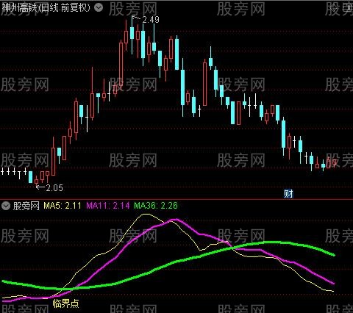
Task: Click the 神州高铁(日线.前复权) chart title
Action: pyautogui.click(x=46, y=8)
